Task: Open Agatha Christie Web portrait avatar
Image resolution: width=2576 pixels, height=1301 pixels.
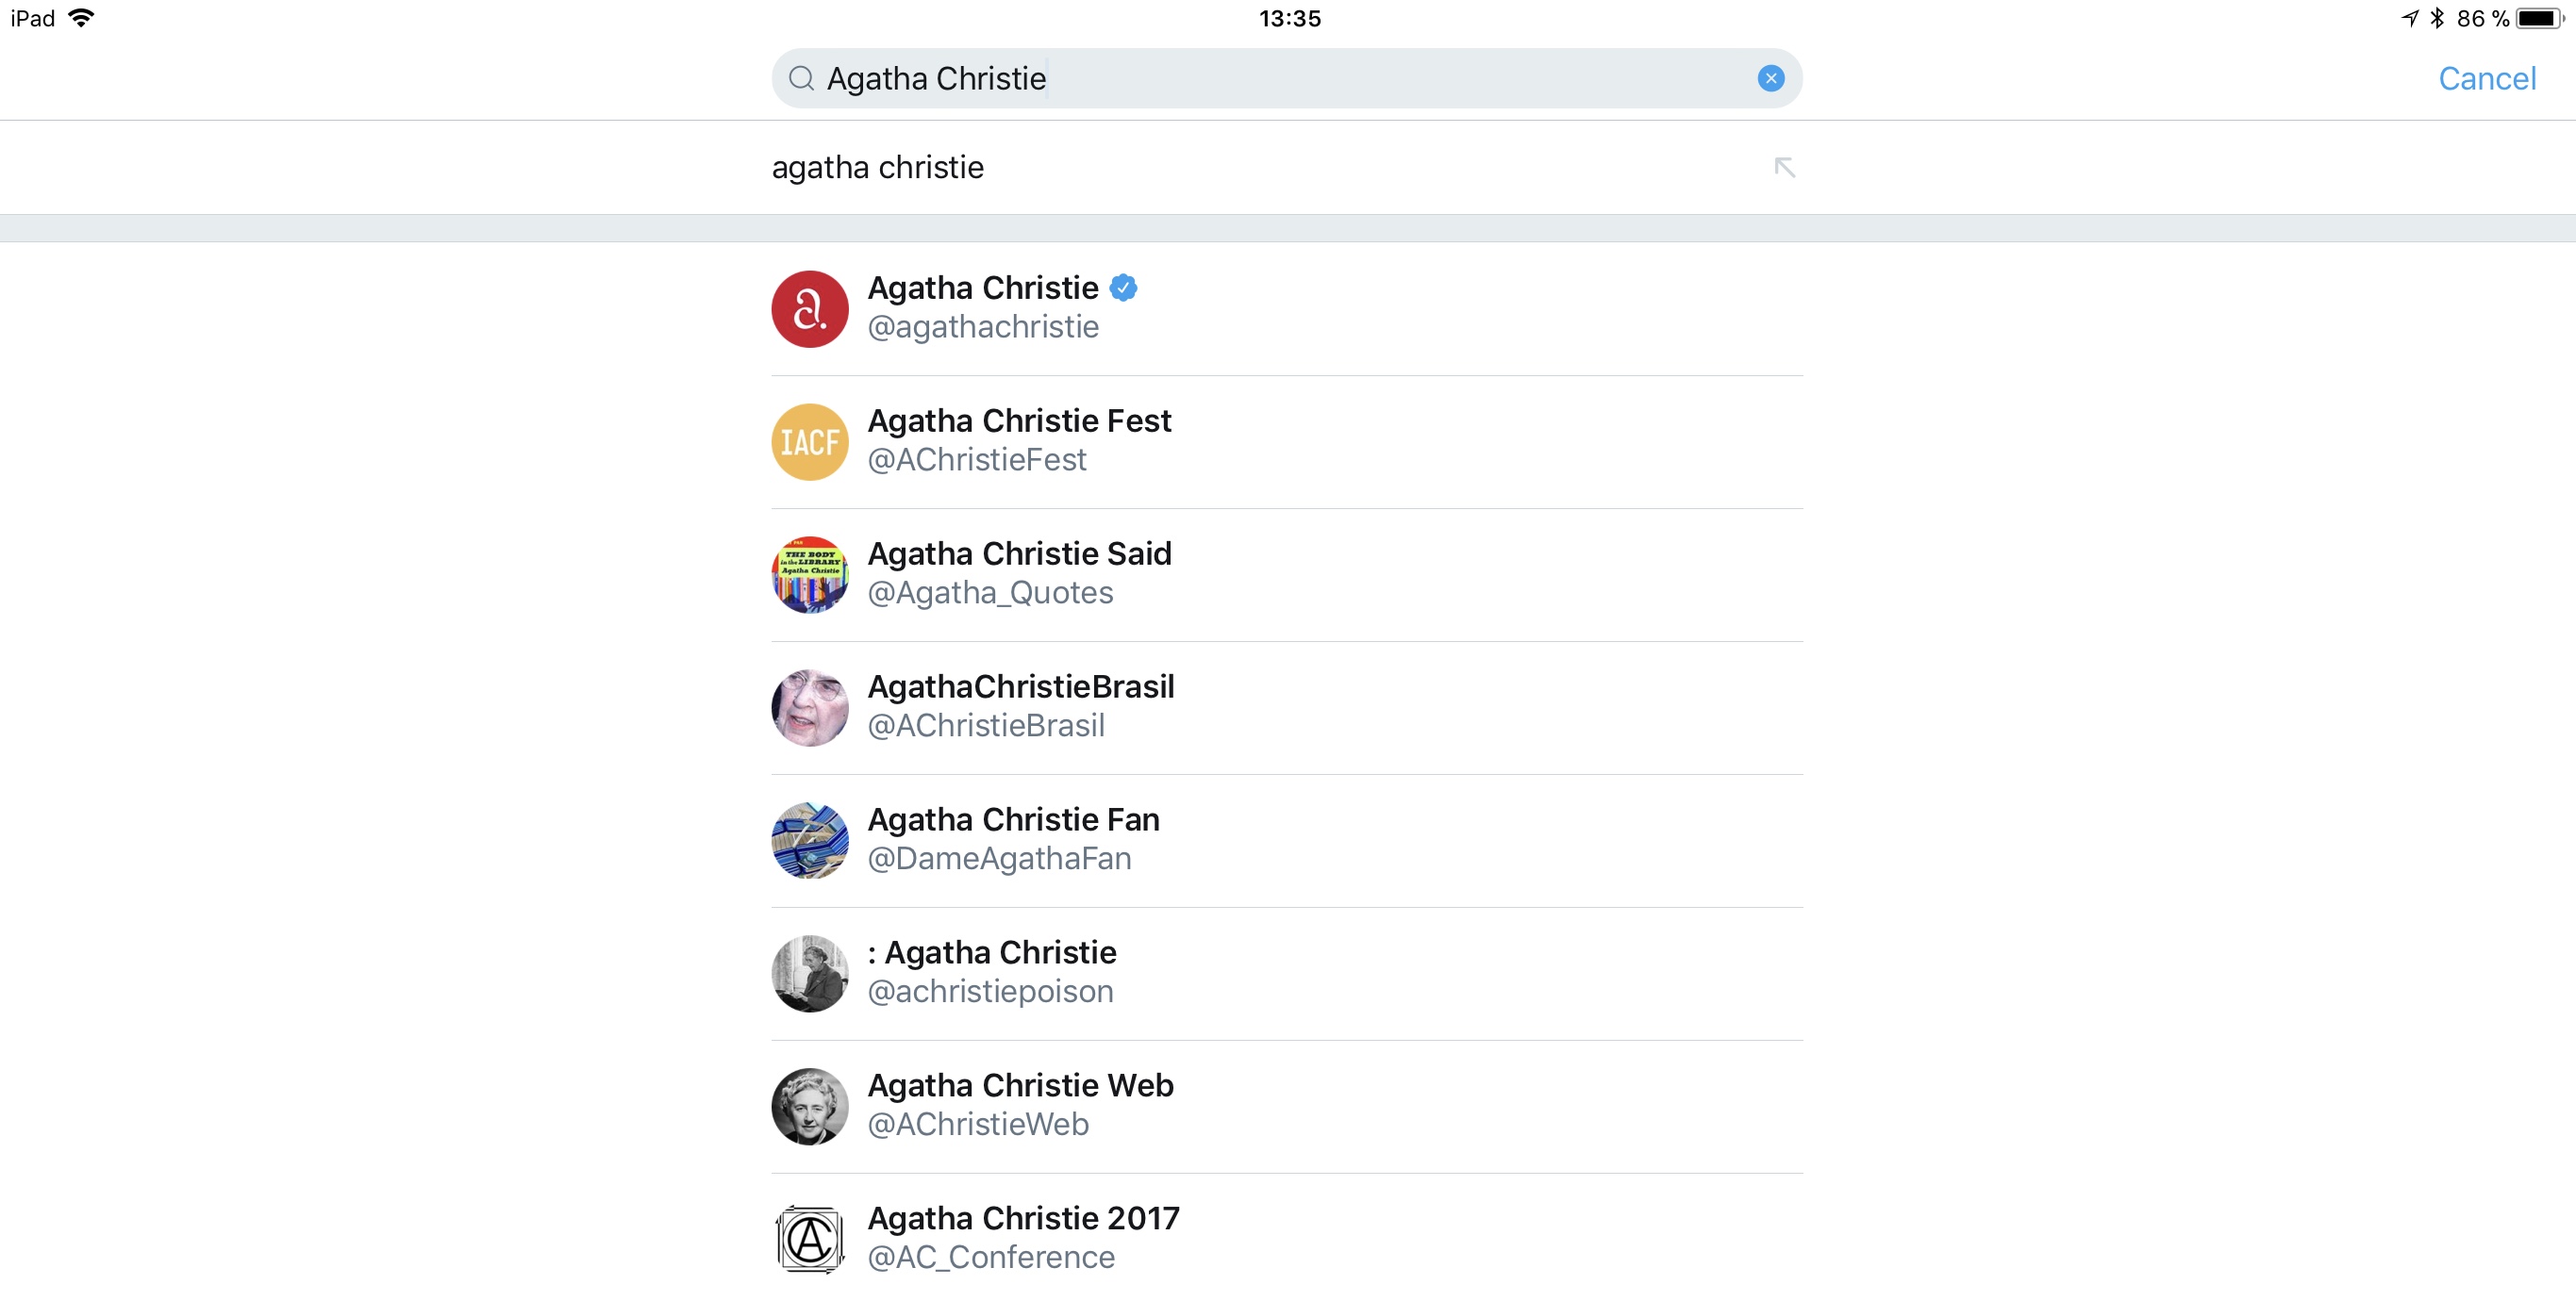Action: coord(810,1106)
